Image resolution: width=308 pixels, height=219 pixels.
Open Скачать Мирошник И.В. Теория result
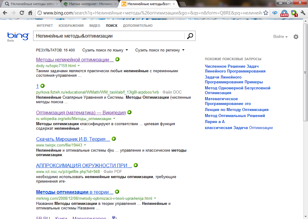tap(73, 139)
